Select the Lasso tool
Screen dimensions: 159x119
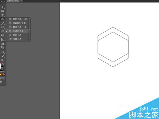coord(3,11)
